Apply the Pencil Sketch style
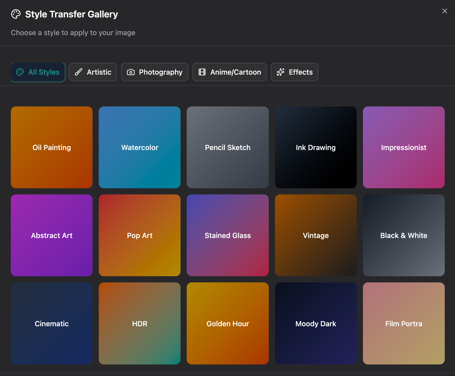455x376 pixels. pyautogui.click(x=227, y=147)
